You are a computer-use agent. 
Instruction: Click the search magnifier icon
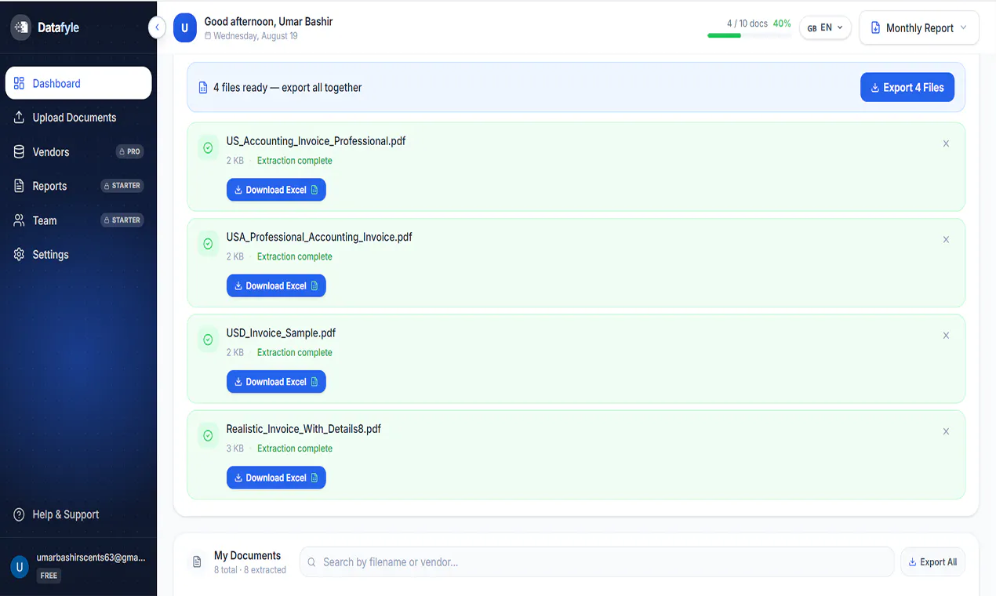click(311, 562)
